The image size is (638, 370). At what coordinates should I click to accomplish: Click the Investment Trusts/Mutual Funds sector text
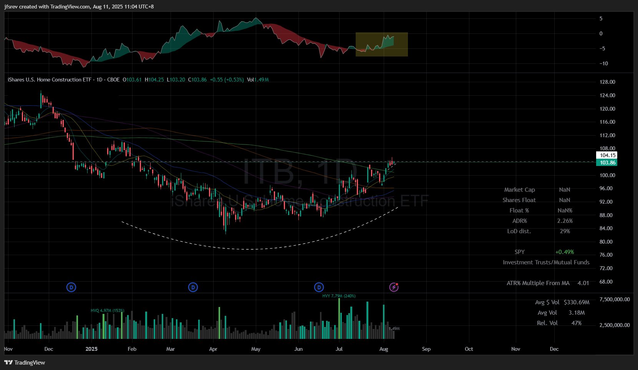tap(546, 262)
